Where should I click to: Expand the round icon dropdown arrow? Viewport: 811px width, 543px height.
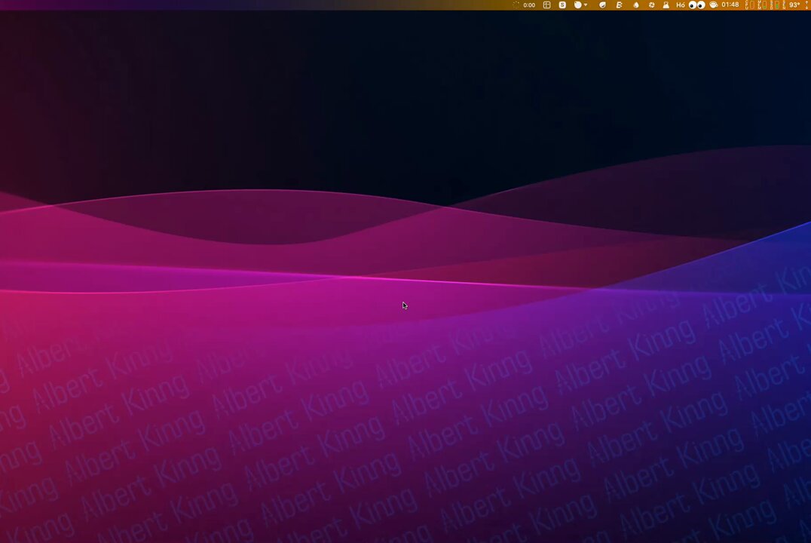coord(586,5)
